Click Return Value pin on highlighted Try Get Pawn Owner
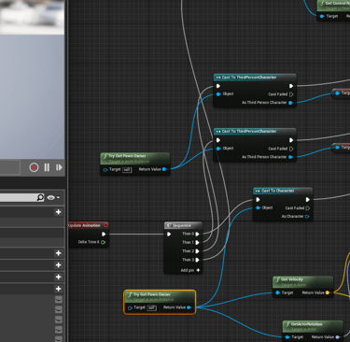350x342 pixels. (189, 307)
